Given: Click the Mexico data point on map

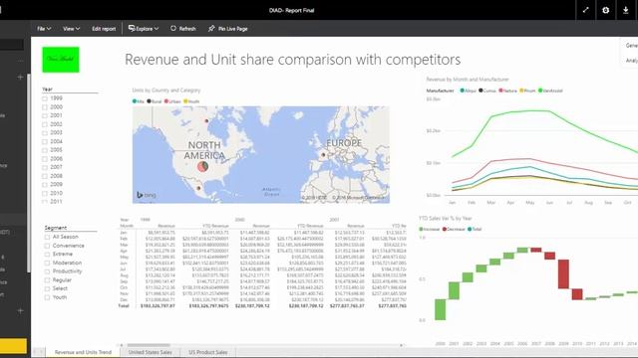Looking at the screenshot, I should click(x=198, y=188).
